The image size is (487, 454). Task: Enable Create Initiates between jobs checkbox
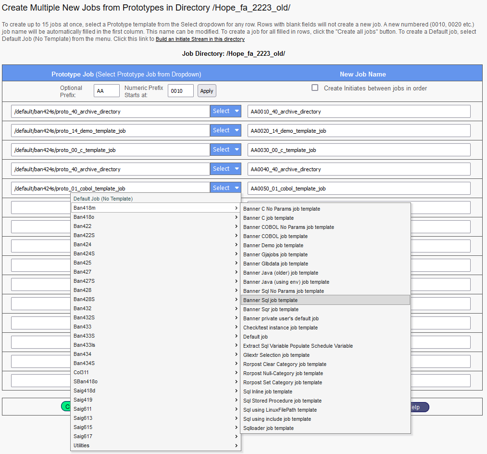[315, 88]
